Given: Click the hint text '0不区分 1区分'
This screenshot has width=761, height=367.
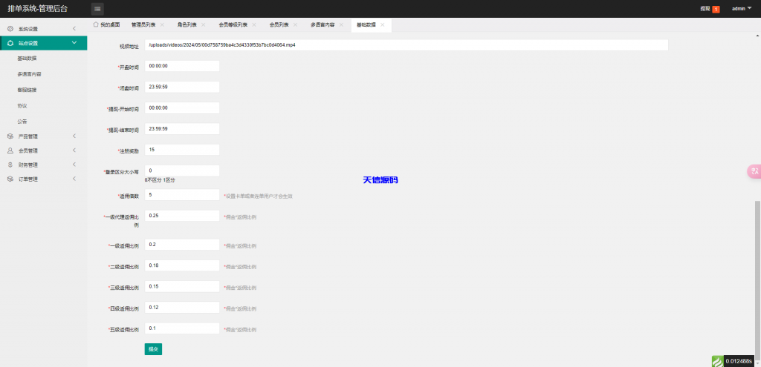Looking at the screenshot, I should 160,181.
